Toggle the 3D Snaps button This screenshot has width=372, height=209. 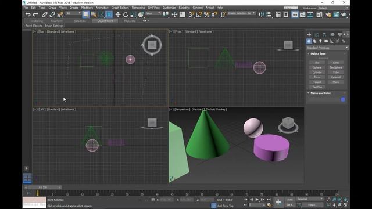click(x=191, y=15)
